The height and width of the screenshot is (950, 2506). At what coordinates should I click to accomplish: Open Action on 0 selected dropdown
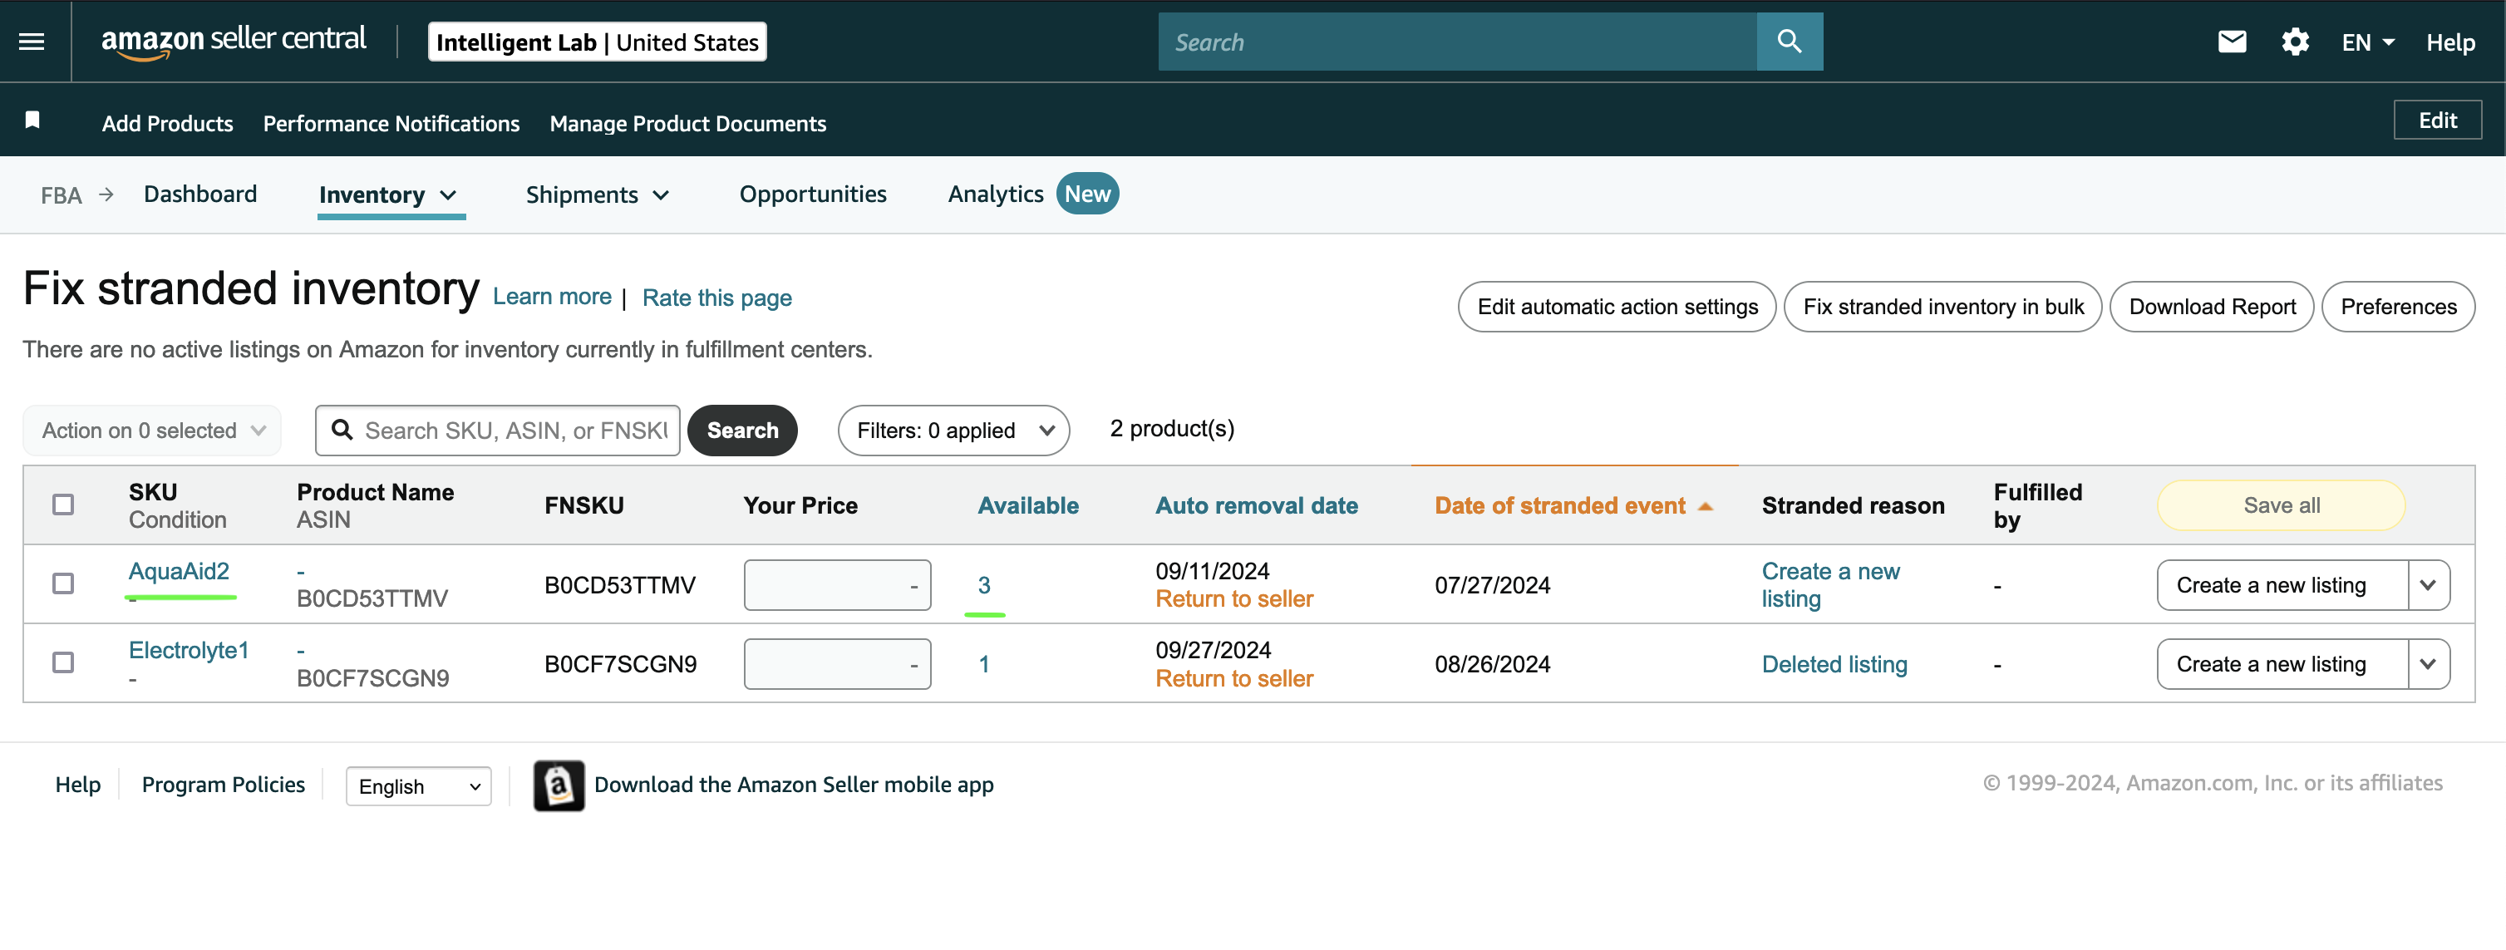tap(153, 431)
